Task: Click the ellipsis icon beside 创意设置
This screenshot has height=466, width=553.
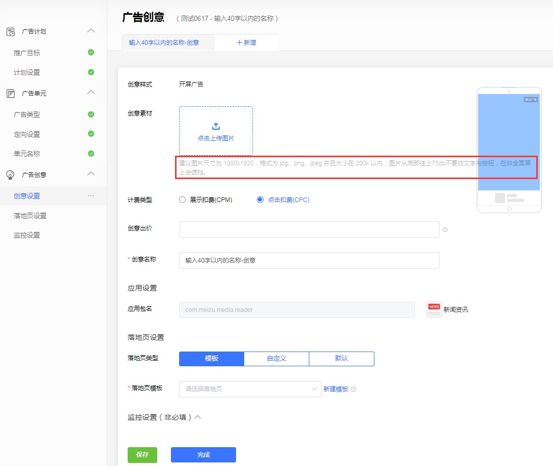Action: pyautogui.click(x=91, y=195)
